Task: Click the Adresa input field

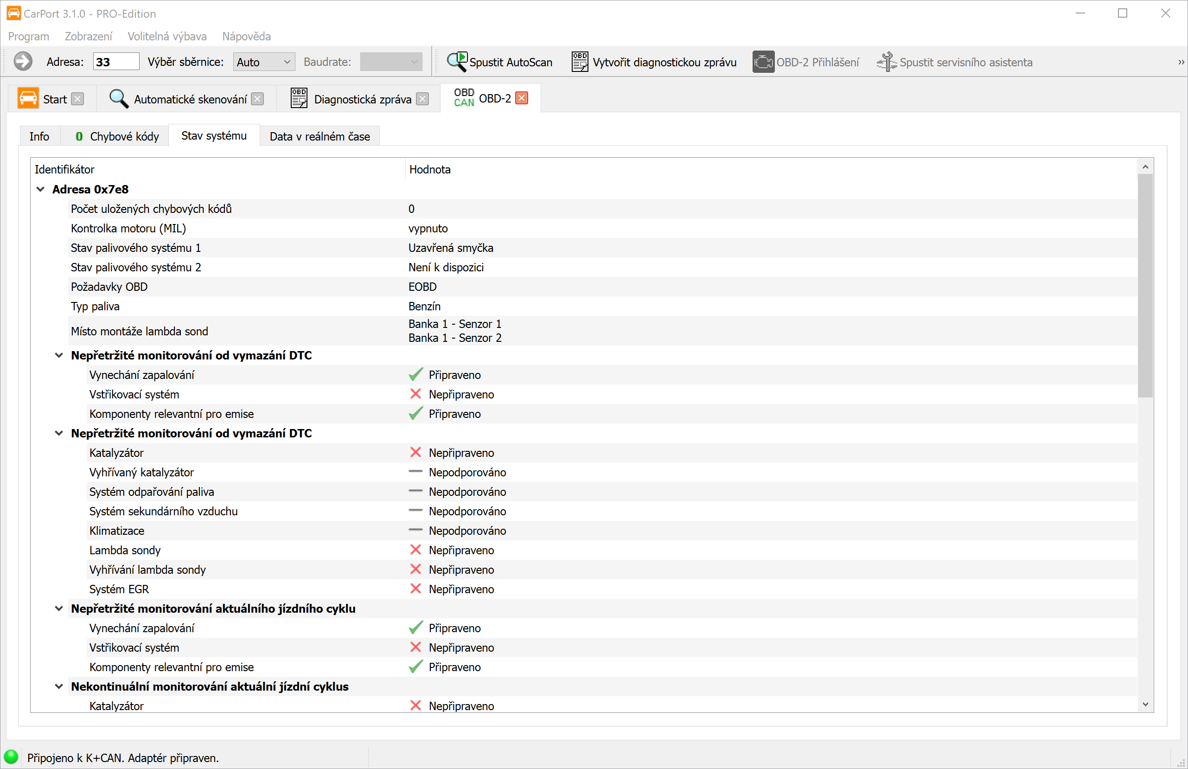Action: pyautogui.click(x=115, y=62)
